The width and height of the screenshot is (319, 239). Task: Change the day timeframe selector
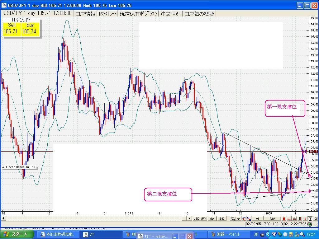click(x=212, y=218)
